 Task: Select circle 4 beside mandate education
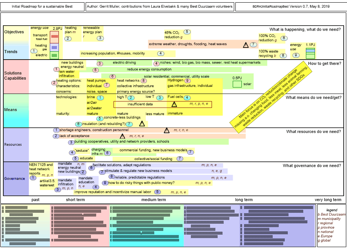tap(96, 187)
